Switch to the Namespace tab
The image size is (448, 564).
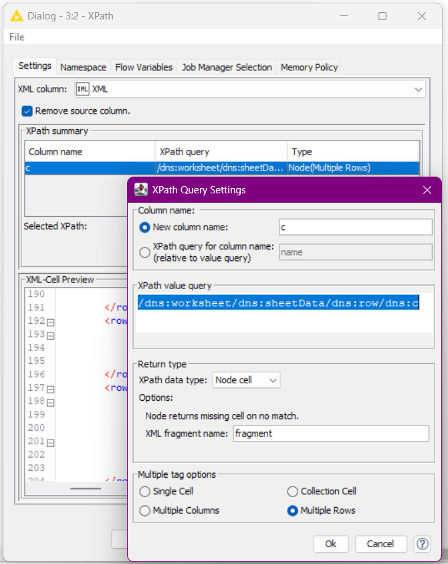(83, 68)
